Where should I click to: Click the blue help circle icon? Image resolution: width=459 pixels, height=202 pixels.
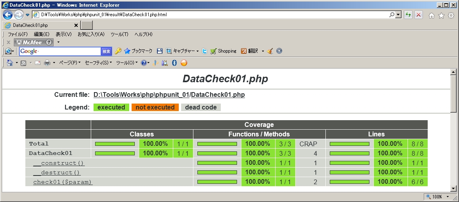click(144, 63)
